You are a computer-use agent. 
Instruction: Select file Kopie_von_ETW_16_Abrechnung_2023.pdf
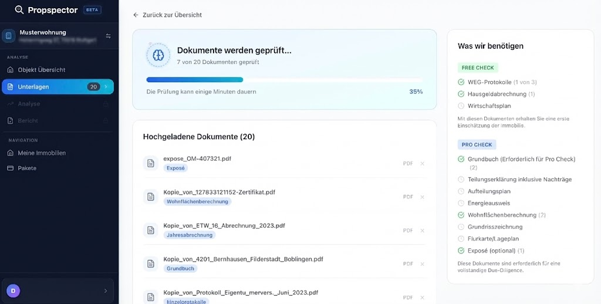tap(224, 226)
